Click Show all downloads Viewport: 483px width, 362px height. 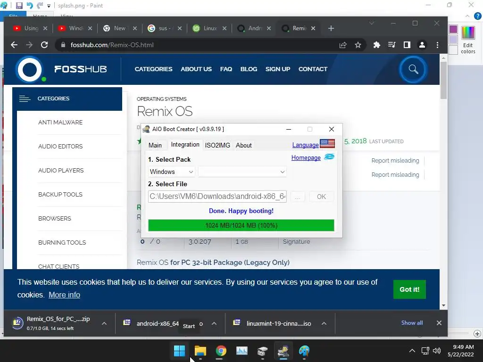[x=412, y=323]
